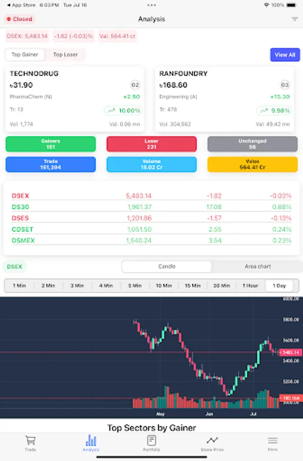Open Portfolio from the bottom navigation
The width and height of the screenshot is (303, 461).
click(x=151, y=439)
